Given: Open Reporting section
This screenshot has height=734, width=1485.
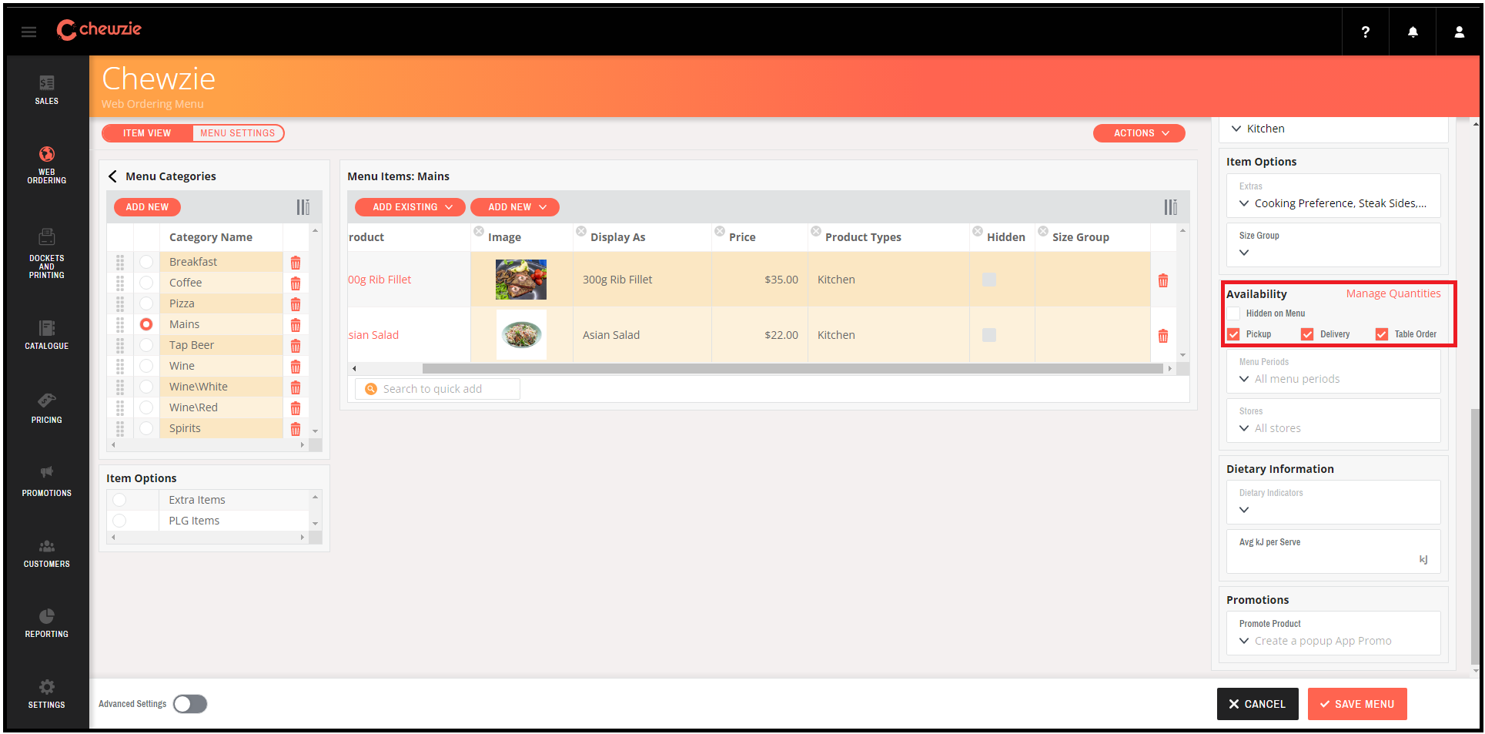Looking at the screenshot, I should pyautogui.click(x=46, y=624).
